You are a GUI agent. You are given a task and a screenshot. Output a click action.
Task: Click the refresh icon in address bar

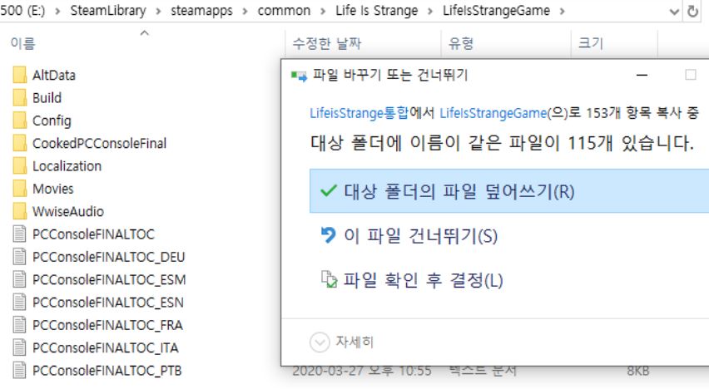click(692, 11)
